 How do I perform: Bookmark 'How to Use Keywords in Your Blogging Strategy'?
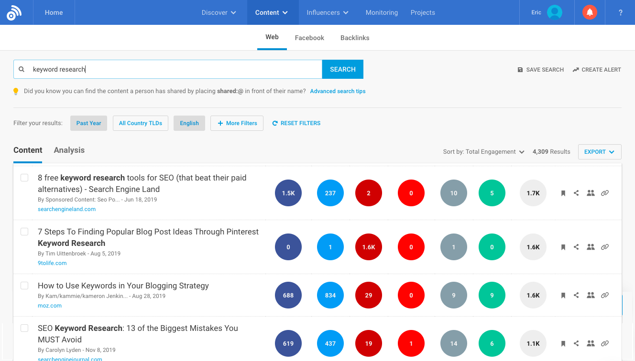click(563, 296)
